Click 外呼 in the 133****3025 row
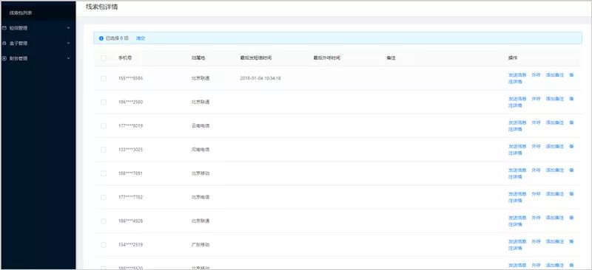 (x=536, y=146)
